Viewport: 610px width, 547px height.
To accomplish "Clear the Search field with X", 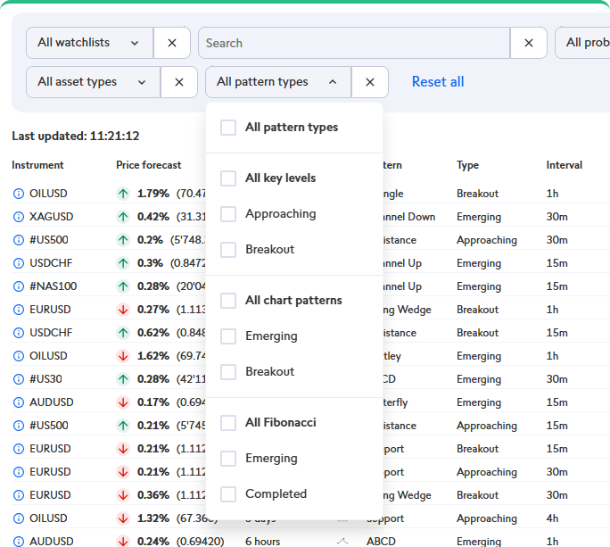I will [528, 43].
